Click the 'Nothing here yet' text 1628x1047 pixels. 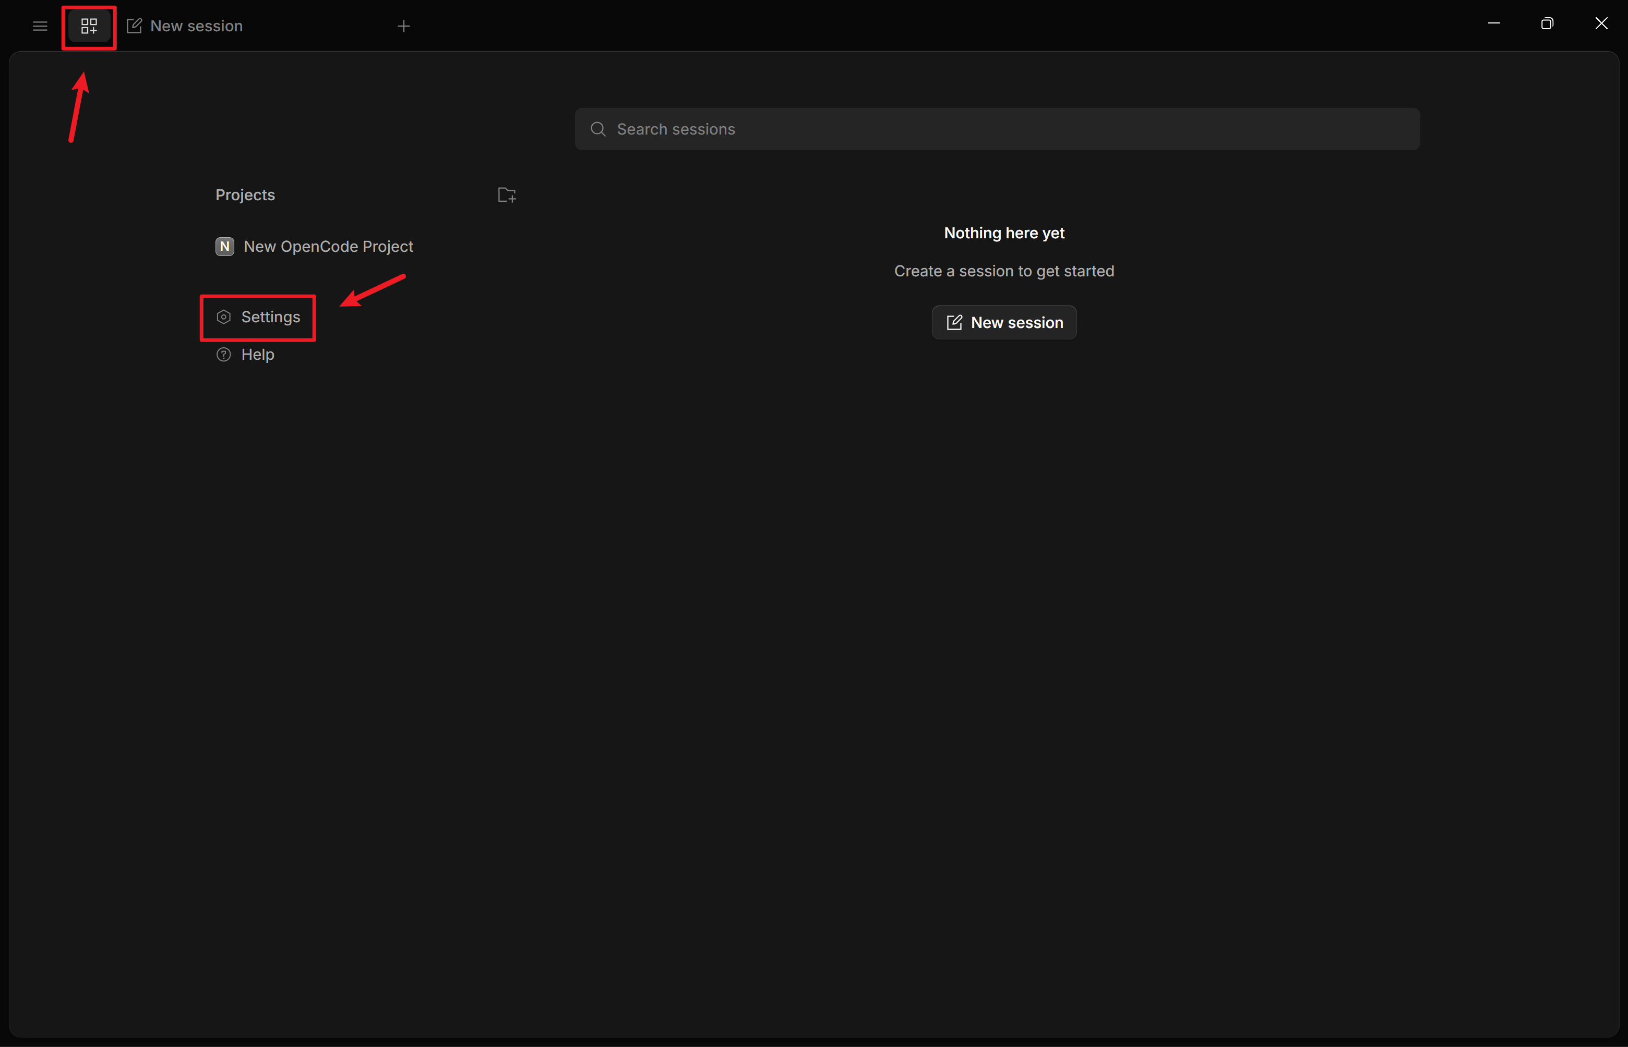(x=1003, y=233)
